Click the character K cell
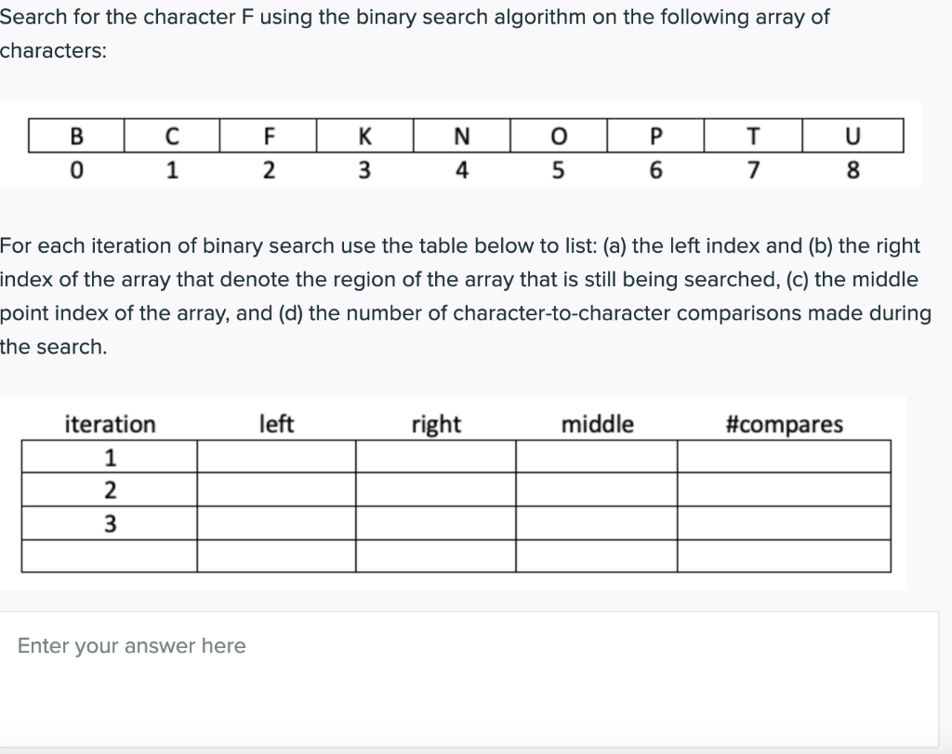Viewport: 952px width, 754px height. (x=365, y=136)
